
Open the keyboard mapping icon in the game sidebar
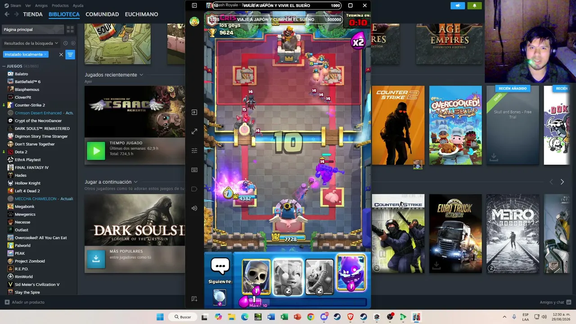(194, 170)
